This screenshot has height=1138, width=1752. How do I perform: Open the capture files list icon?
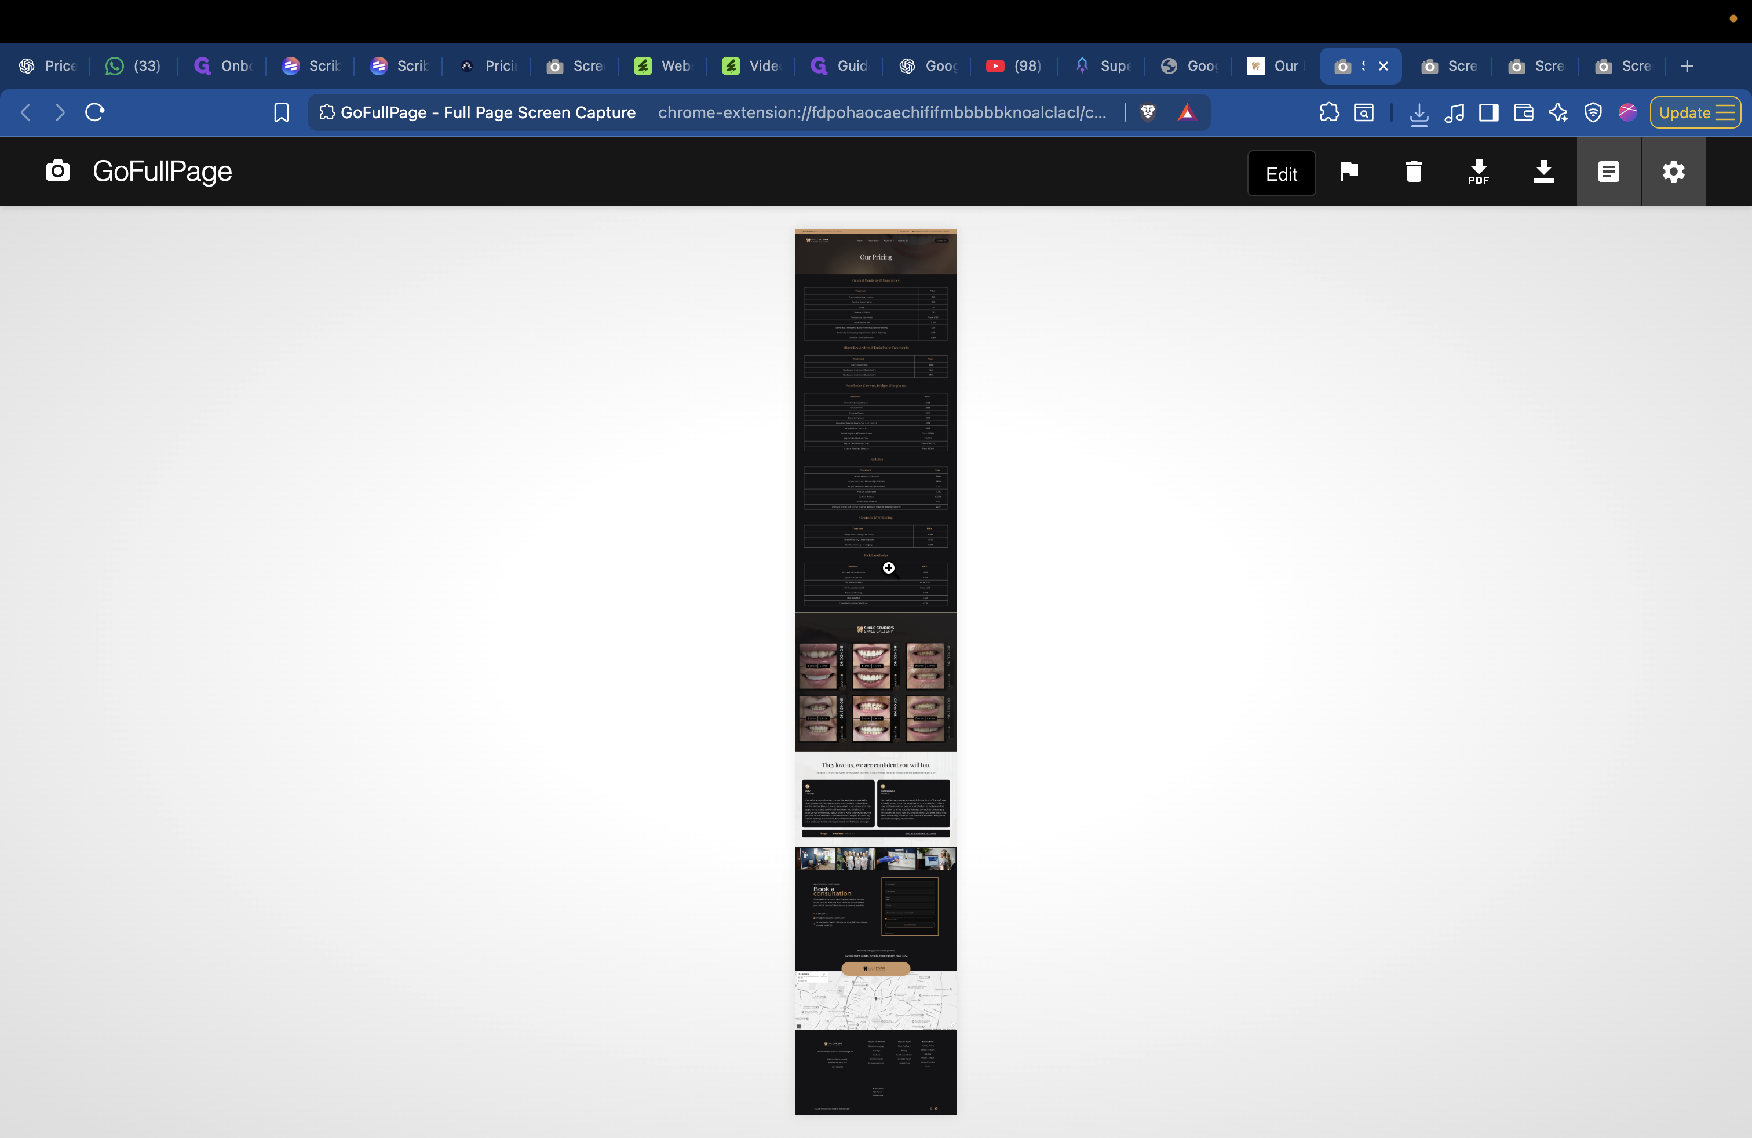click(1609, 172)
